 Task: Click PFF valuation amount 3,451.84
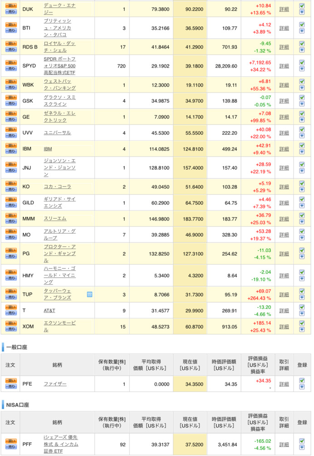coord(227,445)
